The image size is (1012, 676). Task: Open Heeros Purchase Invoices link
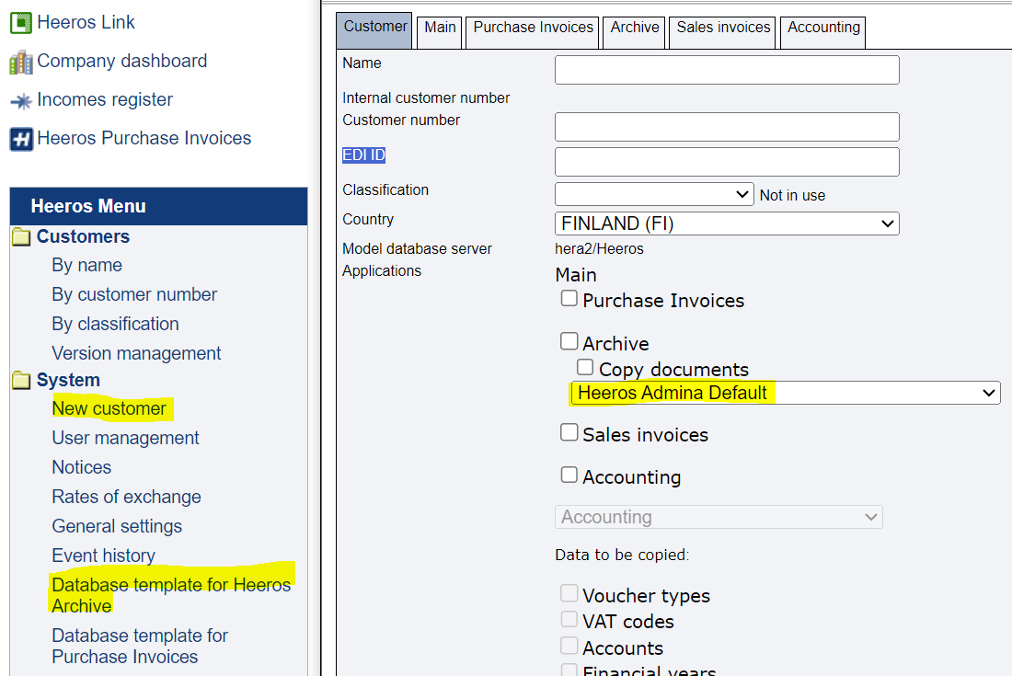(x=144, y=138)
